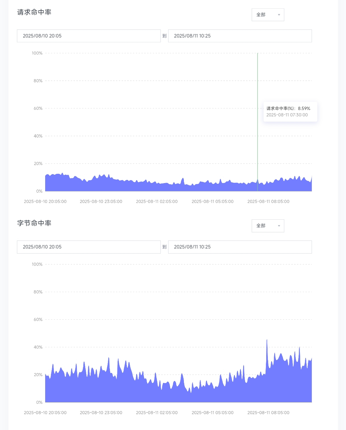Screen dimensions: 346x430
Task: Click the dropdown arrow in 字节命中率 selector
Action: (279, 226)
